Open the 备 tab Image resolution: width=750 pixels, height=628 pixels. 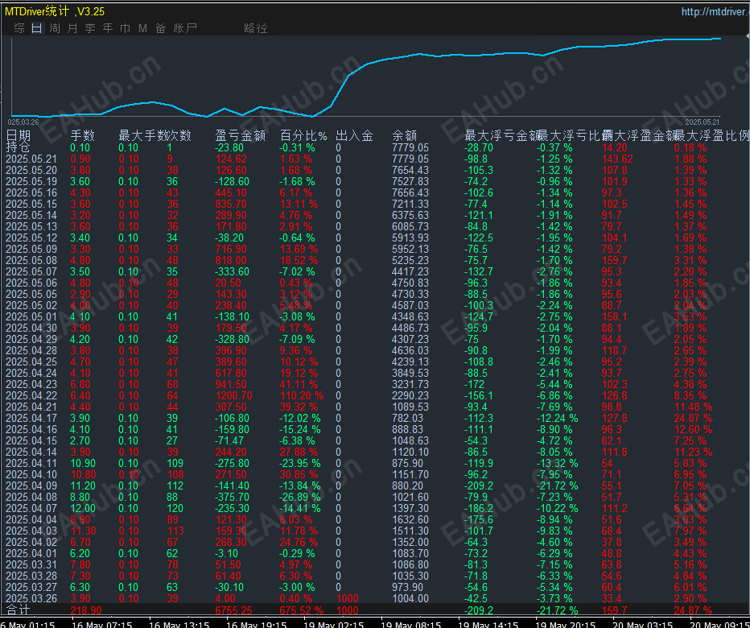coord(160,28)
